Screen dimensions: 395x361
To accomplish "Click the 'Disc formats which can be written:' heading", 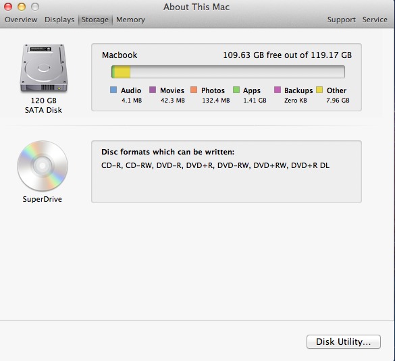I will [167, 152].
